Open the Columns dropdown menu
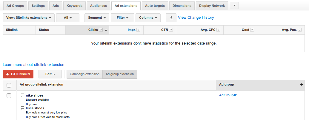 click(x=148, y=18)
